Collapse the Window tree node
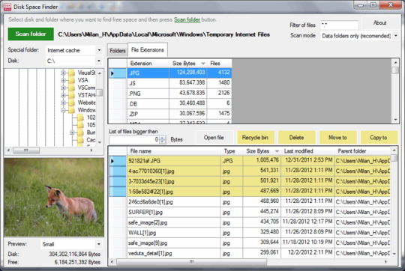Viewport: 405px width, 271px height. (63, 110)
